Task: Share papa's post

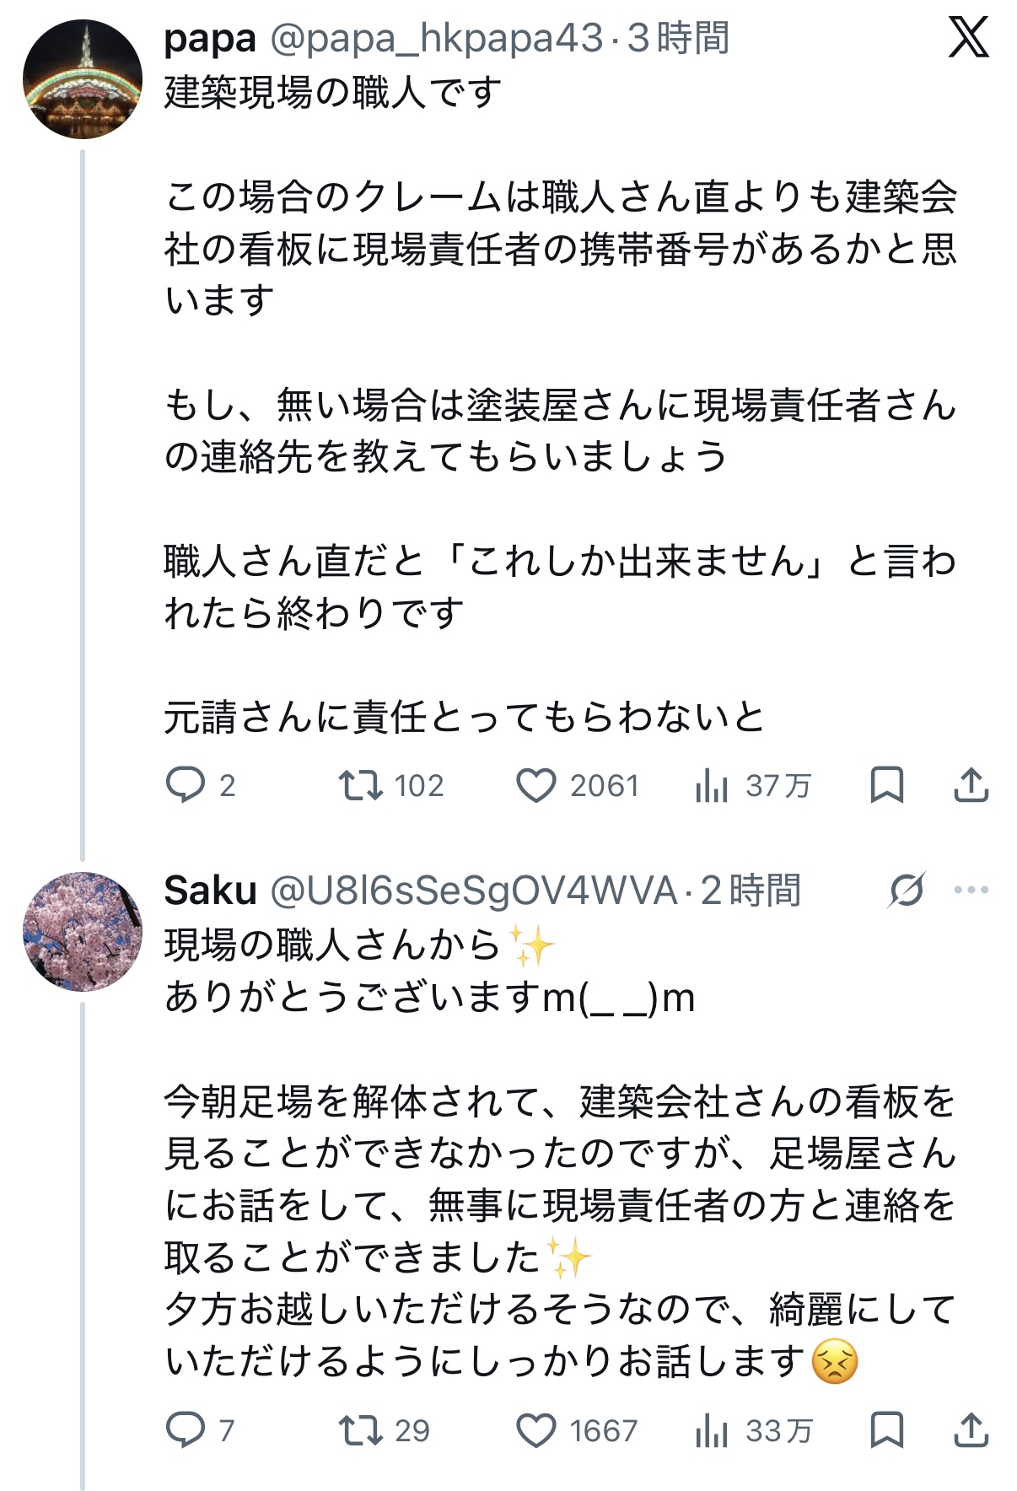Action: pyautogui.click(x=971, y=785)
